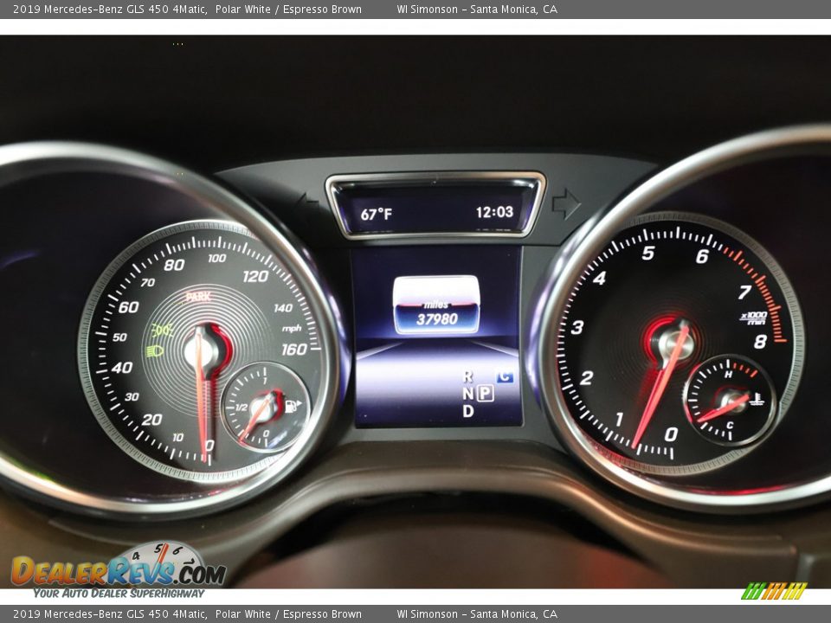This screenshot has height=623, width=831.
Task: Click the 3 mark on the tachometer
Action: (577, 327)
